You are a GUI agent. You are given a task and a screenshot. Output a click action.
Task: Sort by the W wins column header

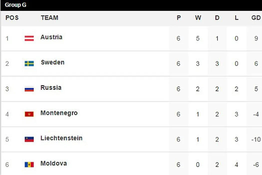tap(198, 18)
